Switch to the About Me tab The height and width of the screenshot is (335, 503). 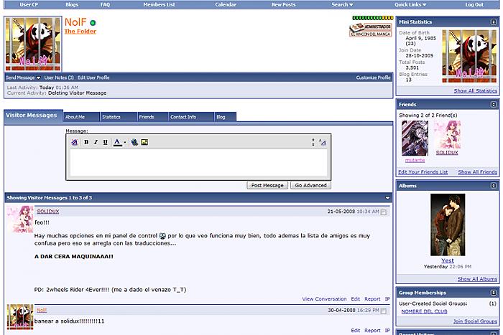click(75, 116)
